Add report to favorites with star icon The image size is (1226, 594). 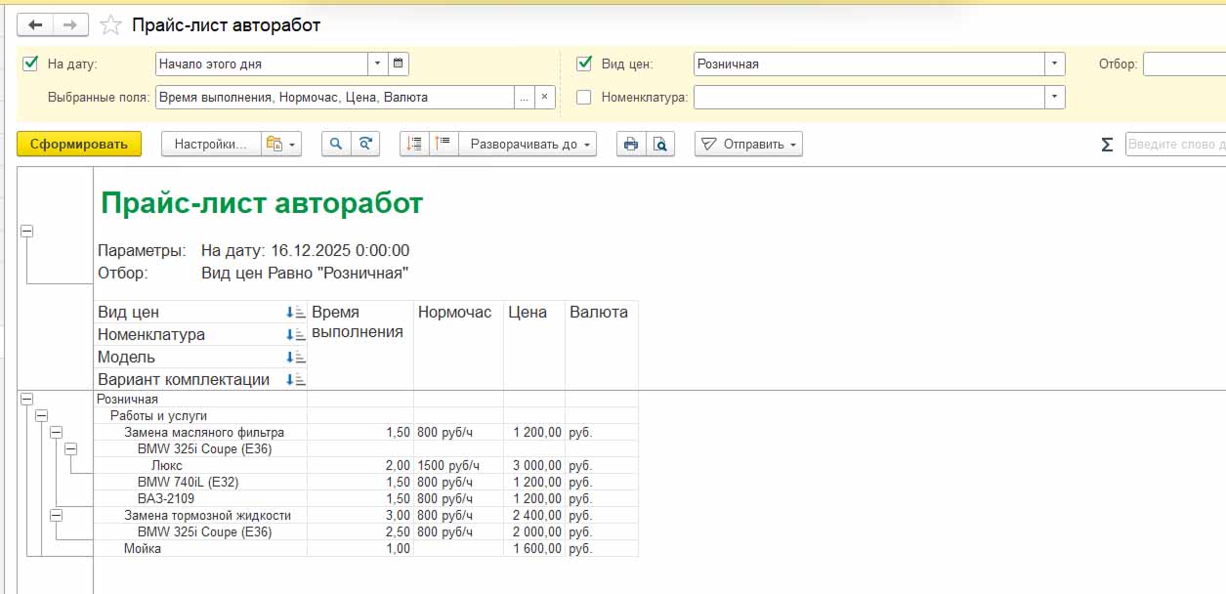[112, 25]
